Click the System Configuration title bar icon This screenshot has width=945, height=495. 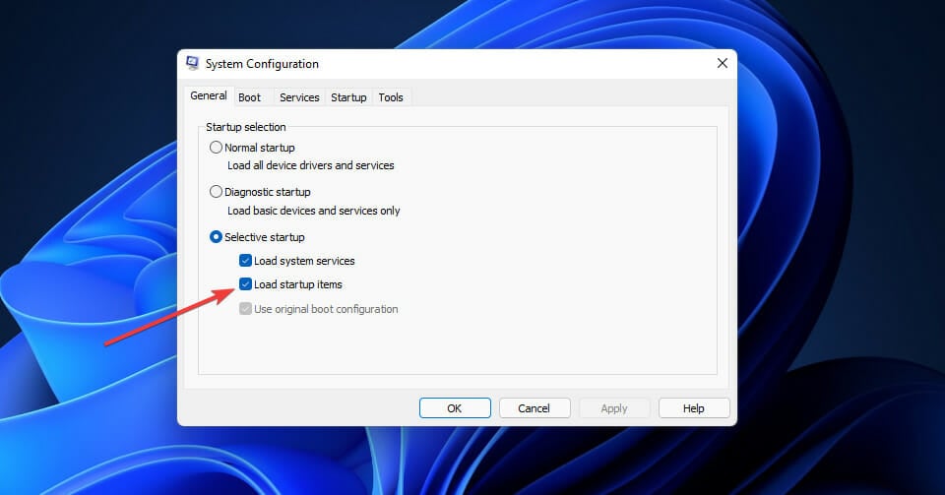coord(192,63)
